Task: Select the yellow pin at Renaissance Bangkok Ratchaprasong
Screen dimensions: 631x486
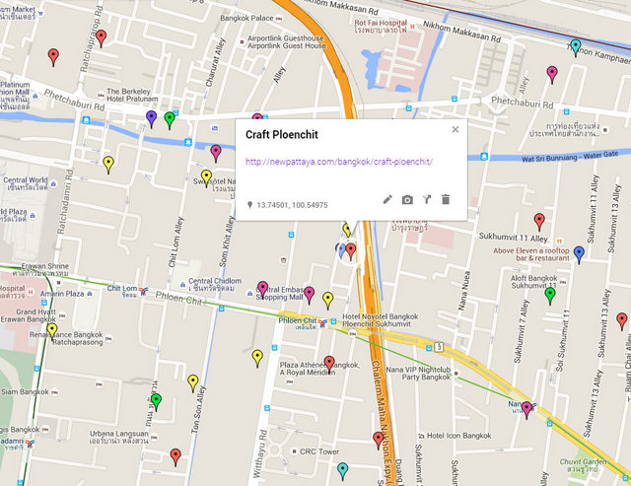Action: pyautogui.click(x=52, y=331)
